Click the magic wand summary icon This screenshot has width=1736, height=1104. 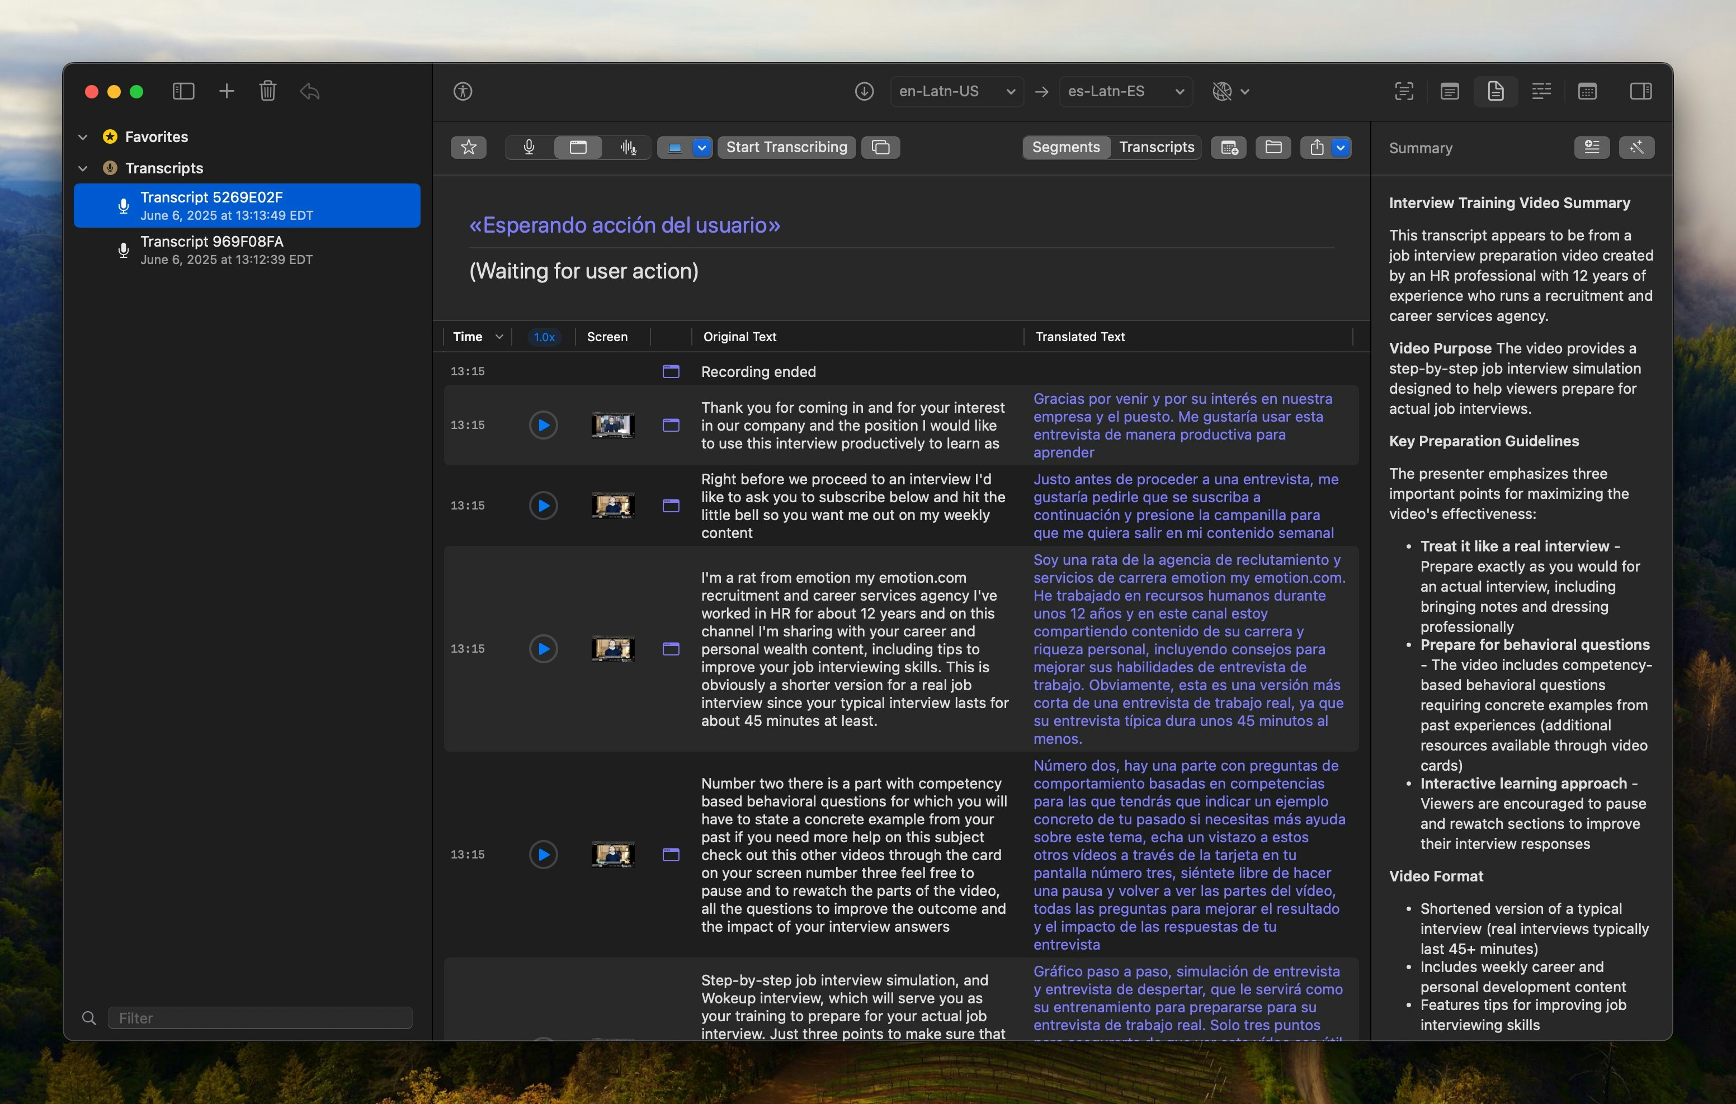[1636, 147]
